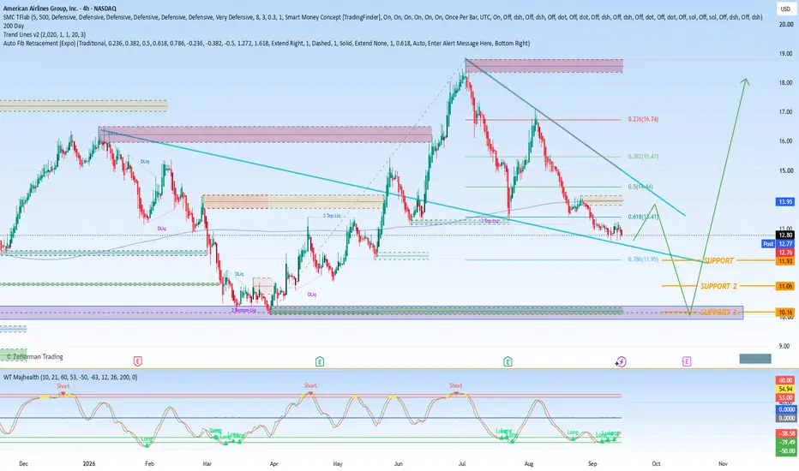The width and height of the screenshot is (799, 471).
Task: Select the SUPPORT 2 text label
Action: 718,286
